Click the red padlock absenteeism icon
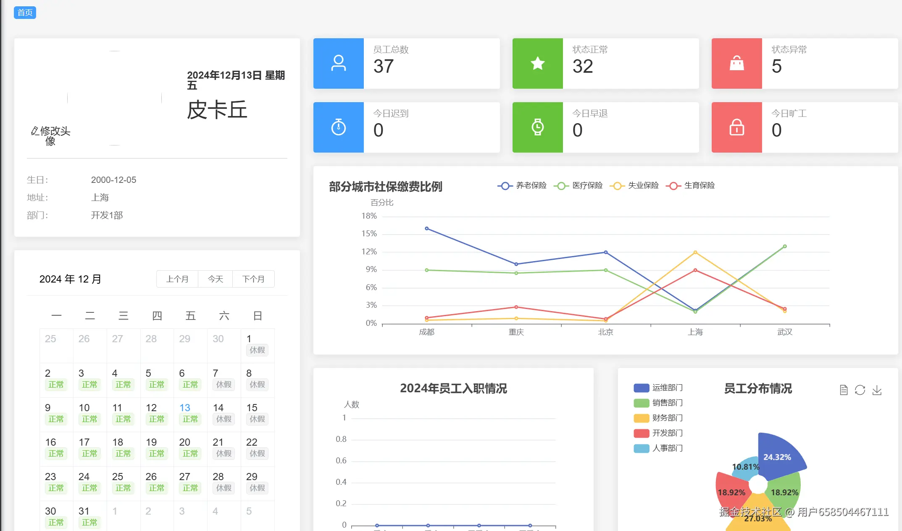Viewport: 902px width, 531px height. click(736, 127)
